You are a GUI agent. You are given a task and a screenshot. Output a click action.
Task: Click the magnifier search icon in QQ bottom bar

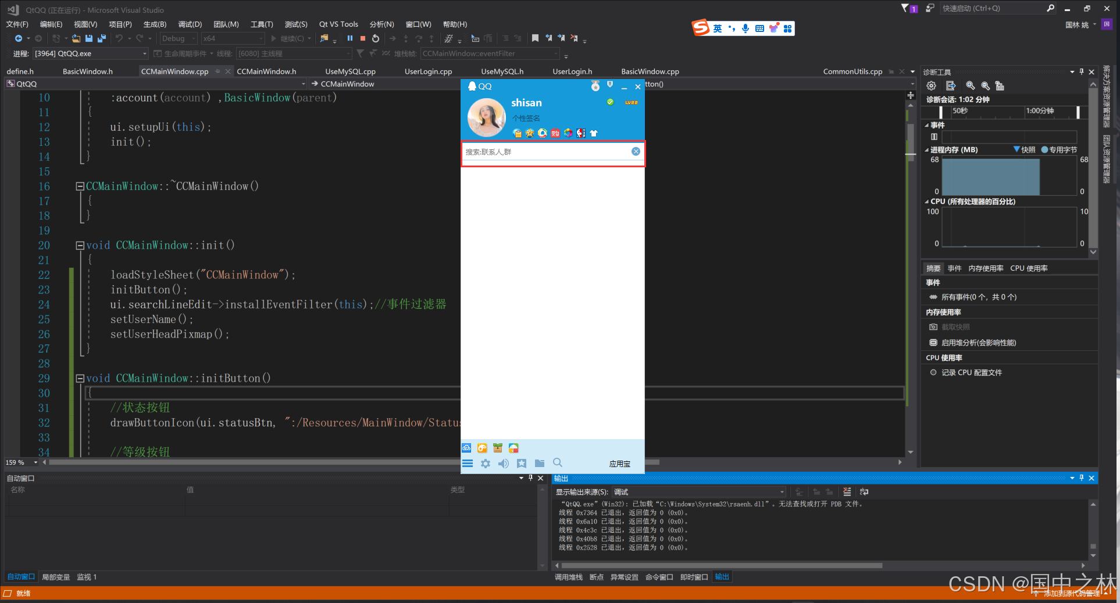click(558, 462)
